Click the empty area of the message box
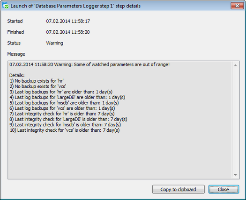246x200 pixels. pos(120,156)
